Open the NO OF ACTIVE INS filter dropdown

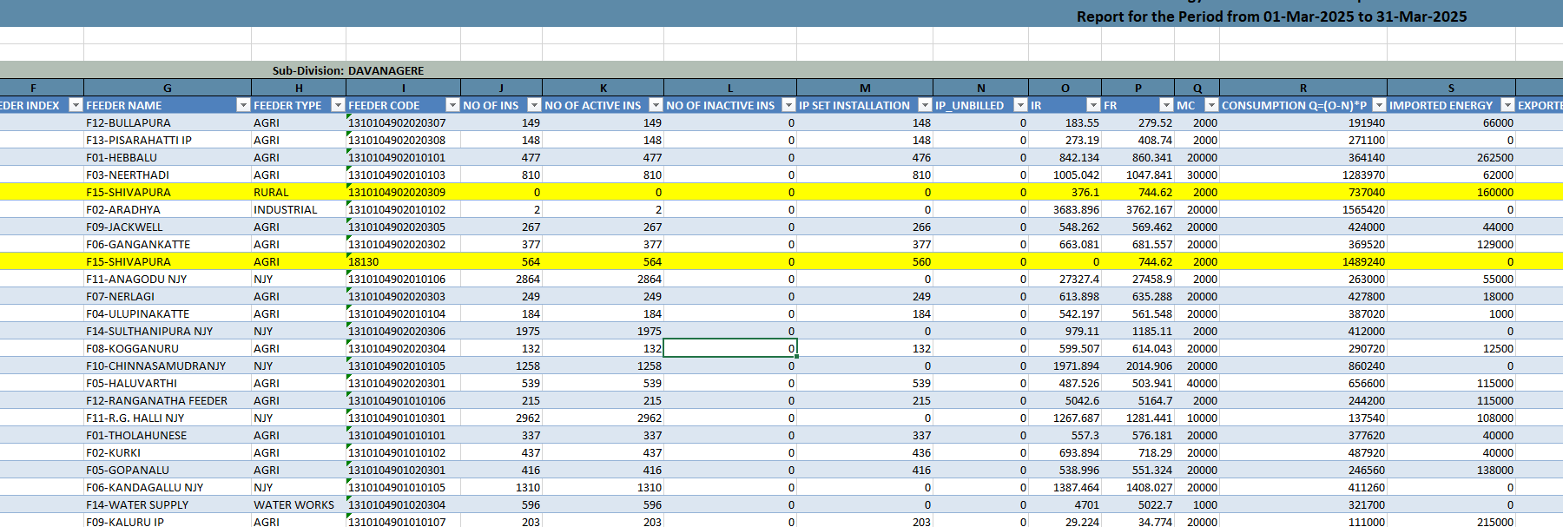click(656, 105)
